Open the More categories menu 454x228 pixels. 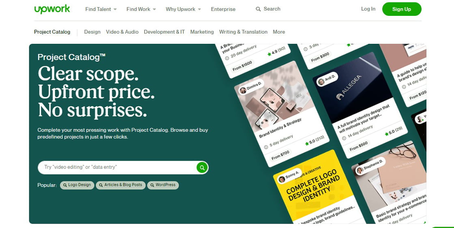[279, 32]
